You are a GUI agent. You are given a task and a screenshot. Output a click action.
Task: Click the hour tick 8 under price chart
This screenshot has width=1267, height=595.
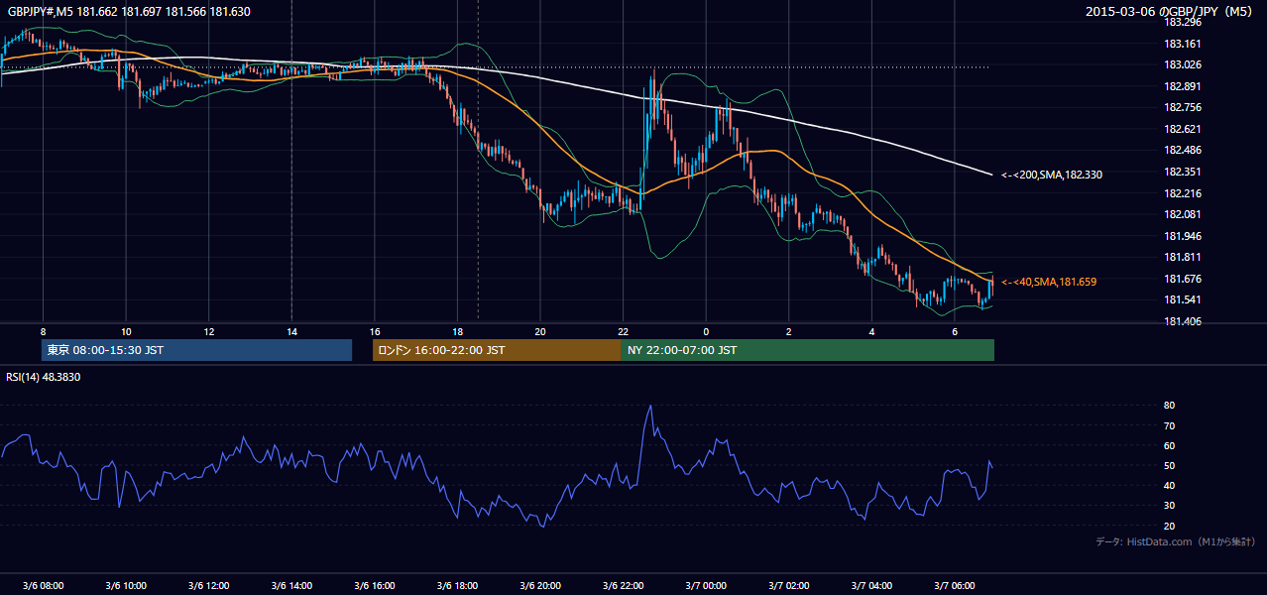click(x=43, y=330)
